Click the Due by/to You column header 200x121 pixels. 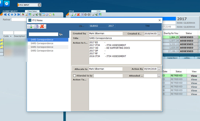[x=171, y=33]
